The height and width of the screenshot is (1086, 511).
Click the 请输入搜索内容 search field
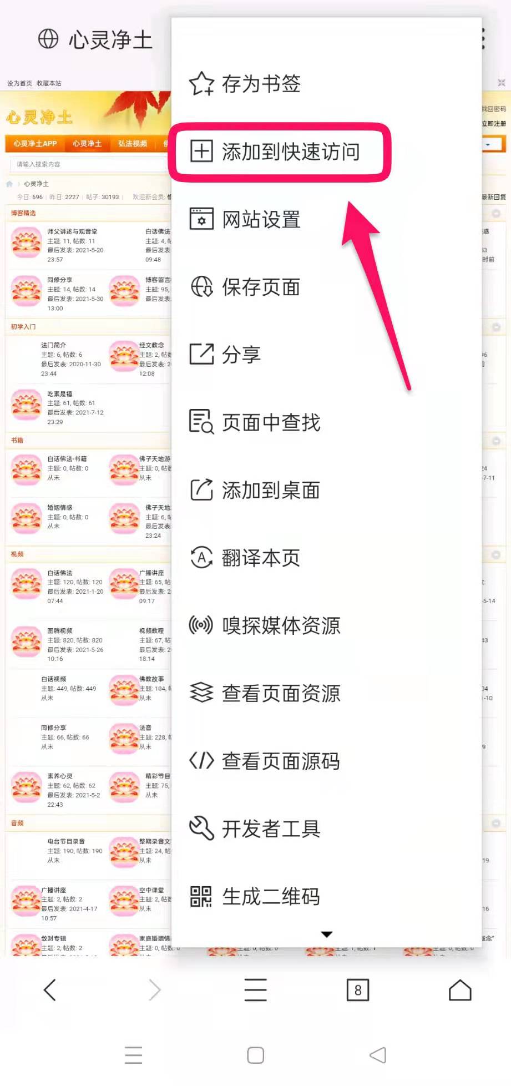tap(90, 164)
